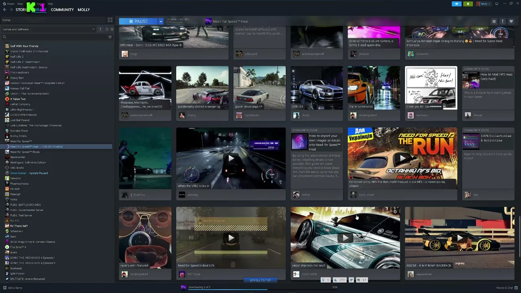Viewport: 521px width, 293px height.
Task: Expand the dropdown arrow next to PAUSE
Action: coord(161,21)
